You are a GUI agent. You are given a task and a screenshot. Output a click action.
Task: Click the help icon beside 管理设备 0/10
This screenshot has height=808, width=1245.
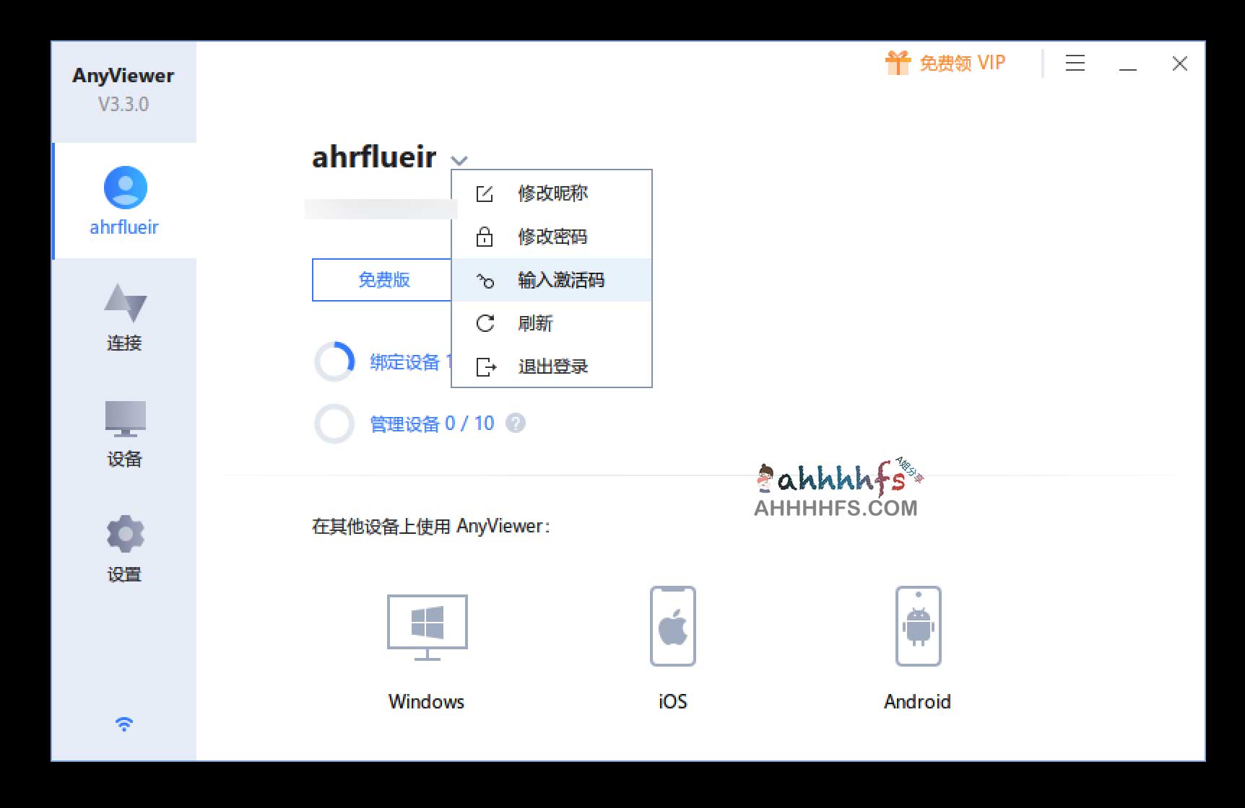[516, 423]
